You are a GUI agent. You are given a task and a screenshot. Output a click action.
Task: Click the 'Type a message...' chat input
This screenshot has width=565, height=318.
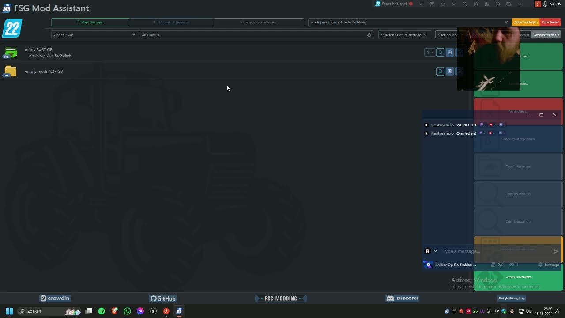(x=494, y=251)
